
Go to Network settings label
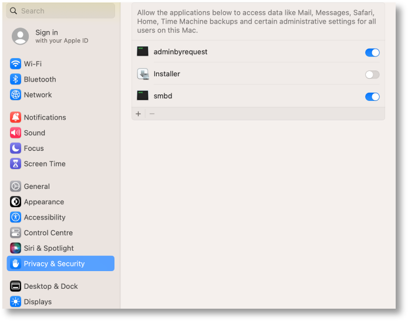[38, 94]
